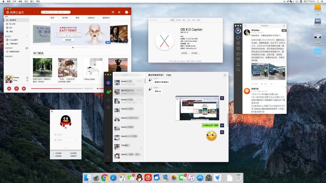Open Weibo hamburger menu beside Timeline
This screenshot has height=183, width=326.
click(x=245, y=26)
